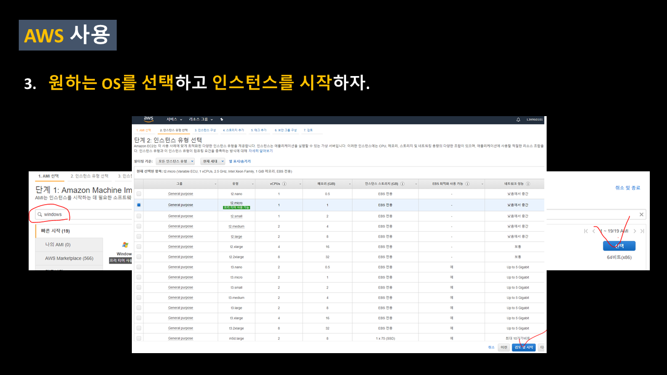Screen dimensions: 667x375
Task: Click the 검토 및 시작 button
Action: tap(524, 347)
